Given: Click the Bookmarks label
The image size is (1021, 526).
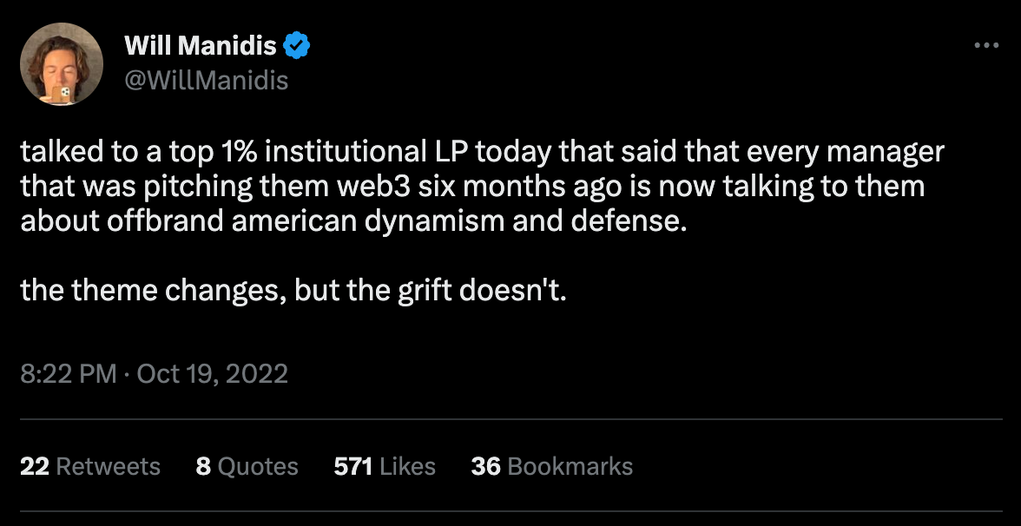Looking at the screenshot, I should pyautogui.click(x=570, y=466).
